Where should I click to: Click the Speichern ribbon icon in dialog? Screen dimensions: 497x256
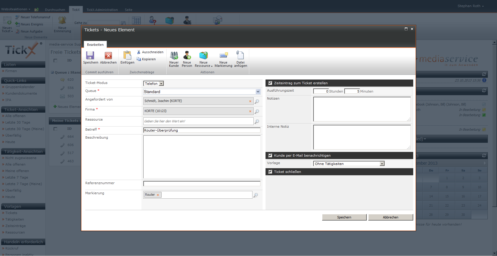coord(90,56)
